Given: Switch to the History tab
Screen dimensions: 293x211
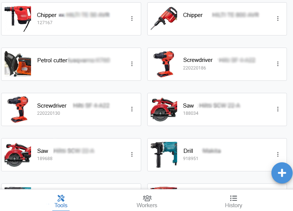Looking at the screenshot, I should [234, 201].
